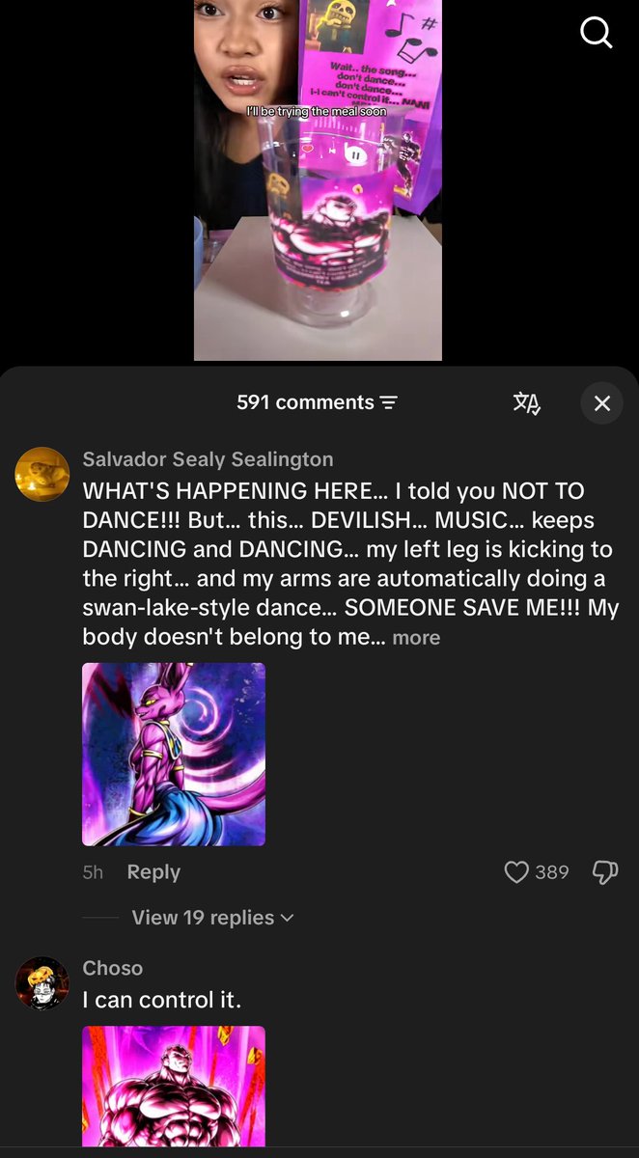Screen dimensions: 639x1158
Task: Open the pink muscular character image
Action: [174, 1087]
